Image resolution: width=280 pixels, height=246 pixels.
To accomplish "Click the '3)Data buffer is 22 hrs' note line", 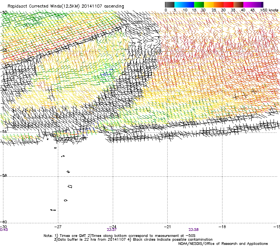I will [133, 240].
